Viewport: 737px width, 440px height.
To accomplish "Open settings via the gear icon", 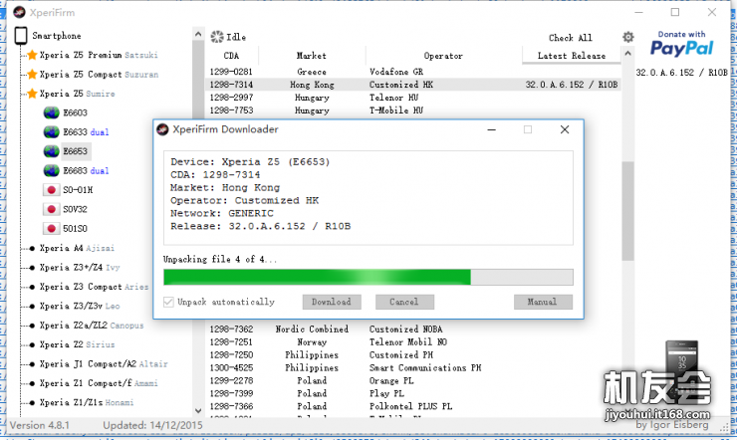I will pyautogui.click(x=628, y=37).
